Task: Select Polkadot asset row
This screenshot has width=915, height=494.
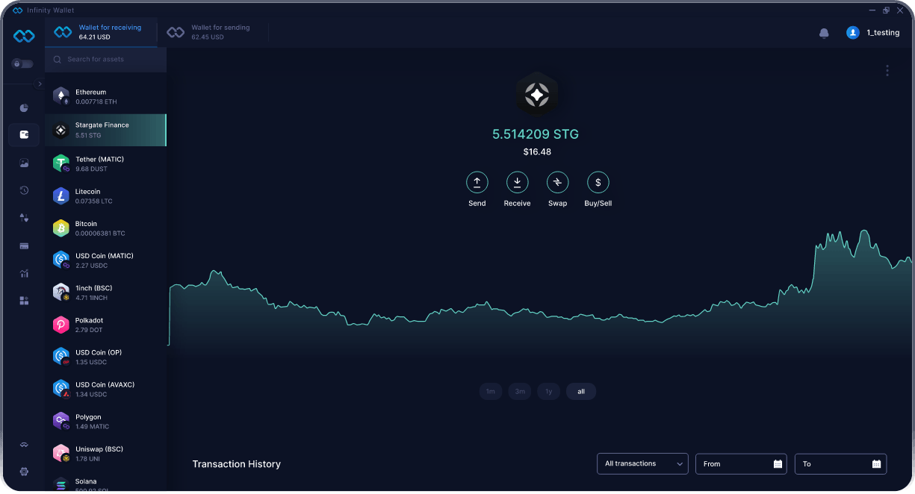Action: [x=106, y=325]
